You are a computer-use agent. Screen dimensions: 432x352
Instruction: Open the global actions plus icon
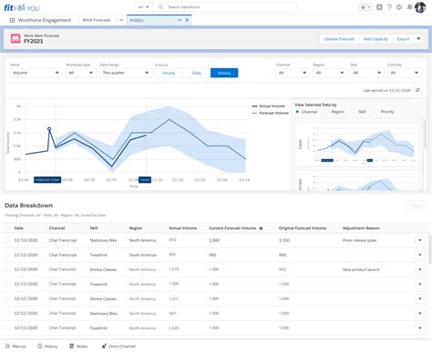pyautogui.click(x=379, y=7)
